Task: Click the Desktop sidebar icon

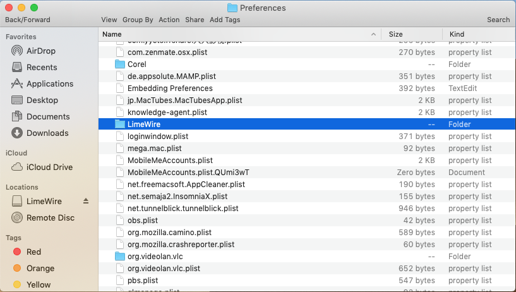Action: 17,100
